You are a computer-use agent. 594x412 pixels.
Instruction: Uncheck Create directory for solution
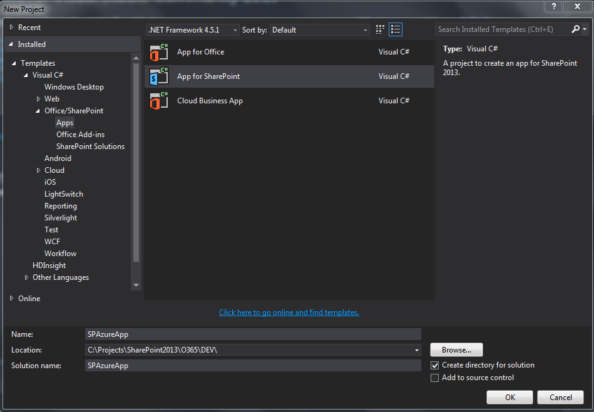pyautogui.click(x=433, y=365)
